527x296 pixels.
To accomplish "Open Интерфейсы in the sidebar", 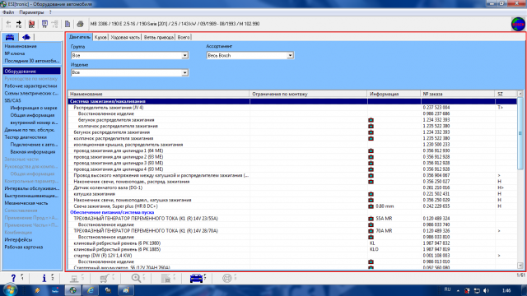I will 18,239.
